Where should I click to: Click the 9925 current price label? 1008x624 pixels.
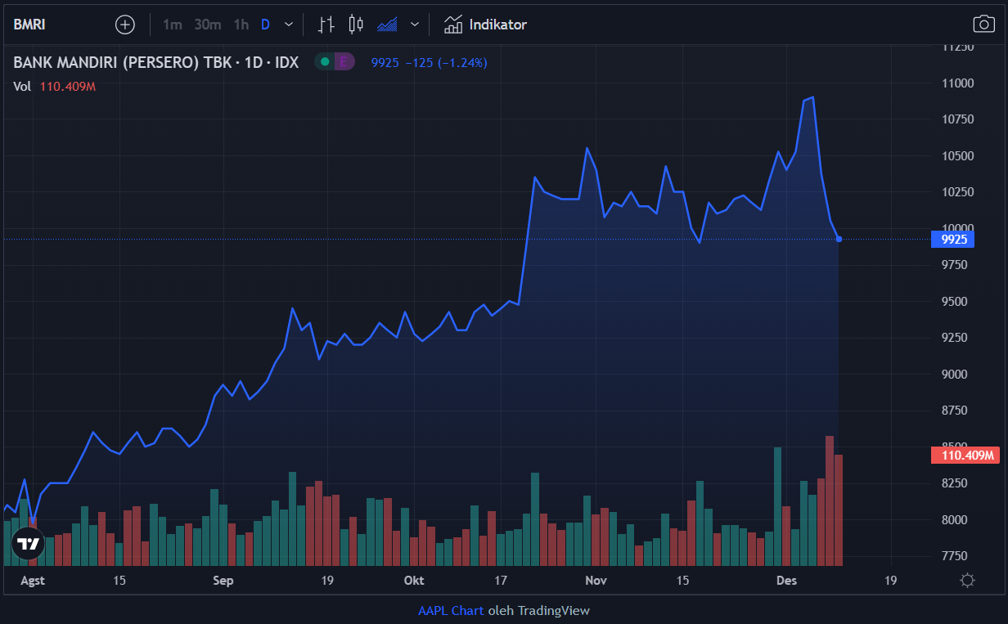tap(953, 239)
